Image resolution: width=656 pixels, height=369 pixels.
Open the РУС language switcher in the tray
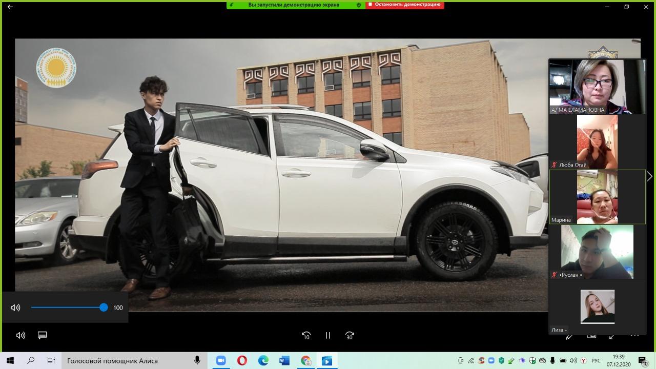[596, 361]
